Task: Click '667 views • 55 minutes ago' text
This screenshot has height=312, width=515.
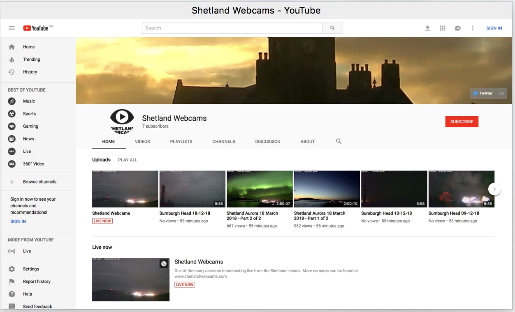Action: point(252,226)
